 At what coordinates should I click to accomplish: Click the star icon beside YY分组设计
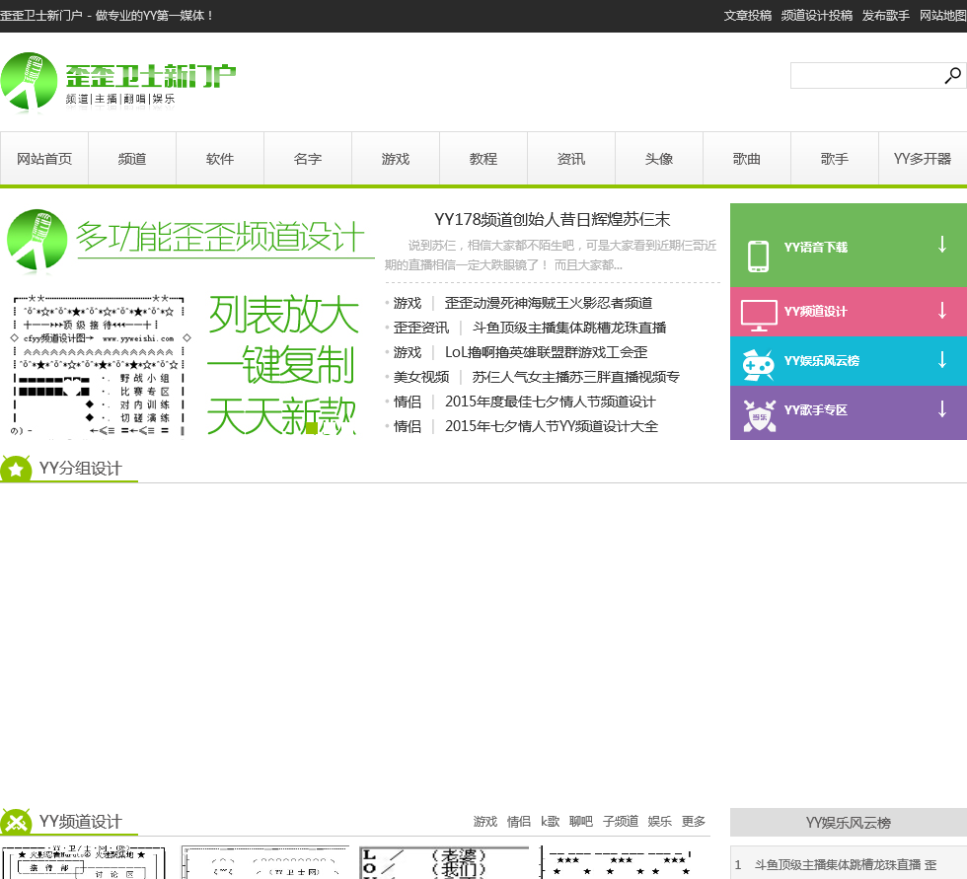click(x=16, y=469)
